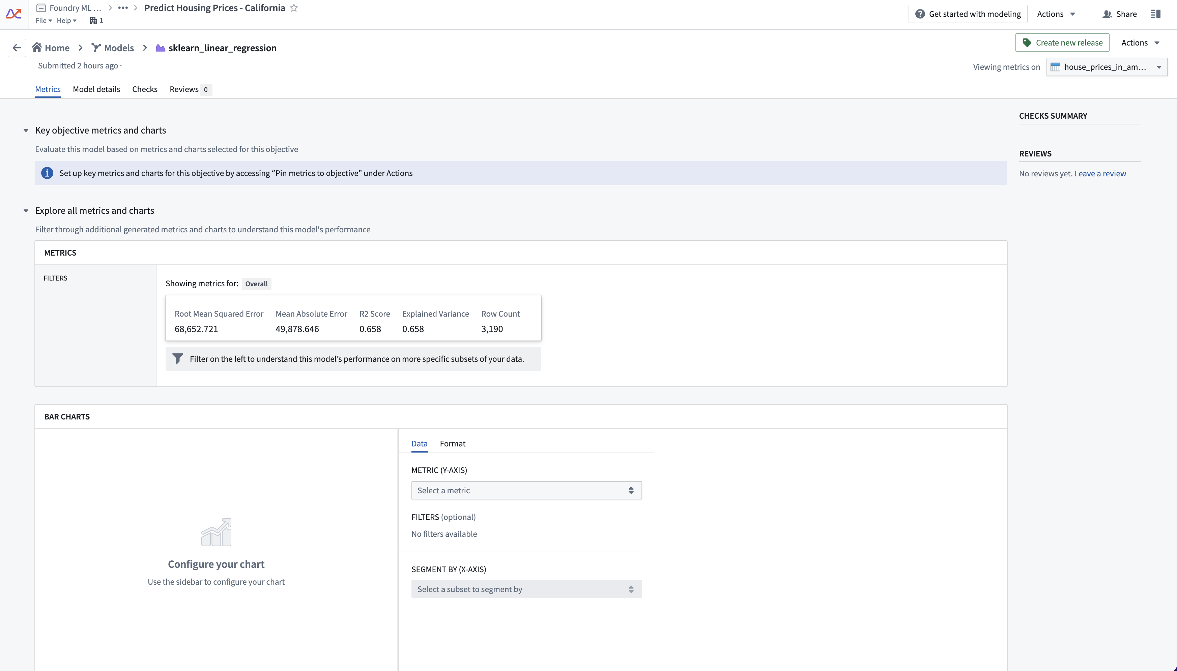
Task: Select the Metrics tab
Action: pyautogui.click(x=48, y=89)
